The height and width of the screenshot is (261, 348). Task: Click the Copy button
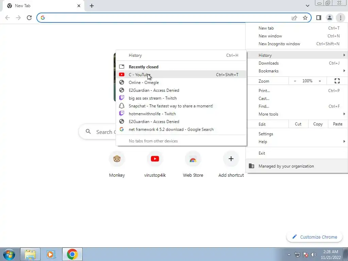(x=318, y=124)
